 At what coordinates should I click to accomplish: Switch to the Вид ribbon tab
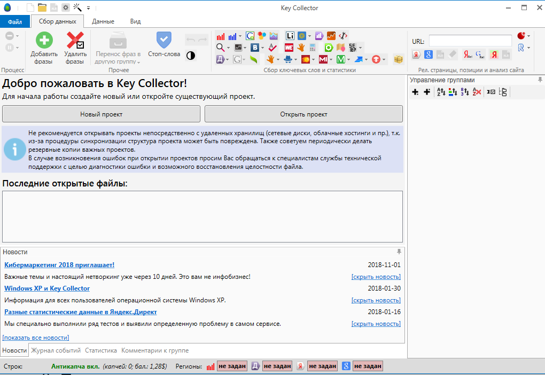(135, 21)
